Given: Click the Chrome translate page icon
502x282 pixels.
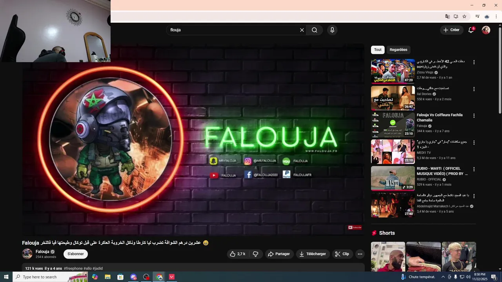Looking at the screenshot, I should [447, 16].
